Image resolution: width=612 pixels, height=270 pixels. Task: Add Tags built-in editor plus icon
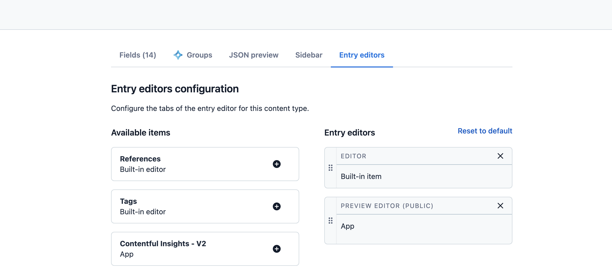(276, 206)
